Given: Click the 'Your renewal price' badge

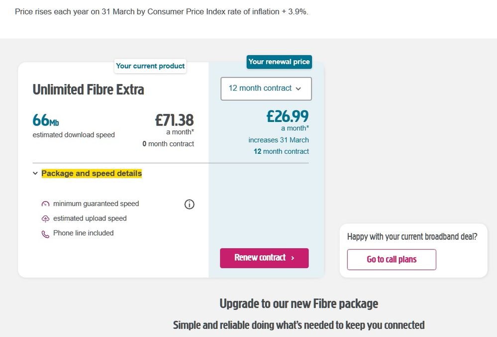Looking at the screenshot, I should pyautogui.click(x=279, y=62).
